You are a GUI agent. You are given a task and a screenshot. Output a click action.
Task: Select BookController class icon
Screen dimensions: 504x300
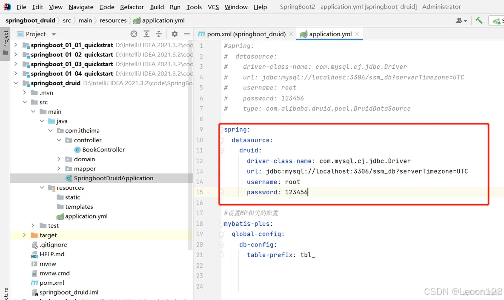[77, 150]
